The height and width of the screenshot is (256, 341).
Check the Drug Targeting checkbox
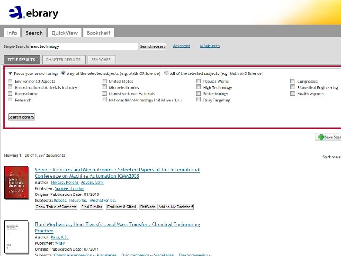198,100
